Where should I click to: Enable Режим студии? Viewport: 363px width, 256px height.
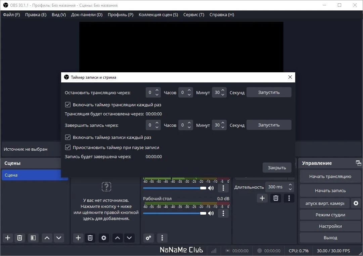point(330,215)
